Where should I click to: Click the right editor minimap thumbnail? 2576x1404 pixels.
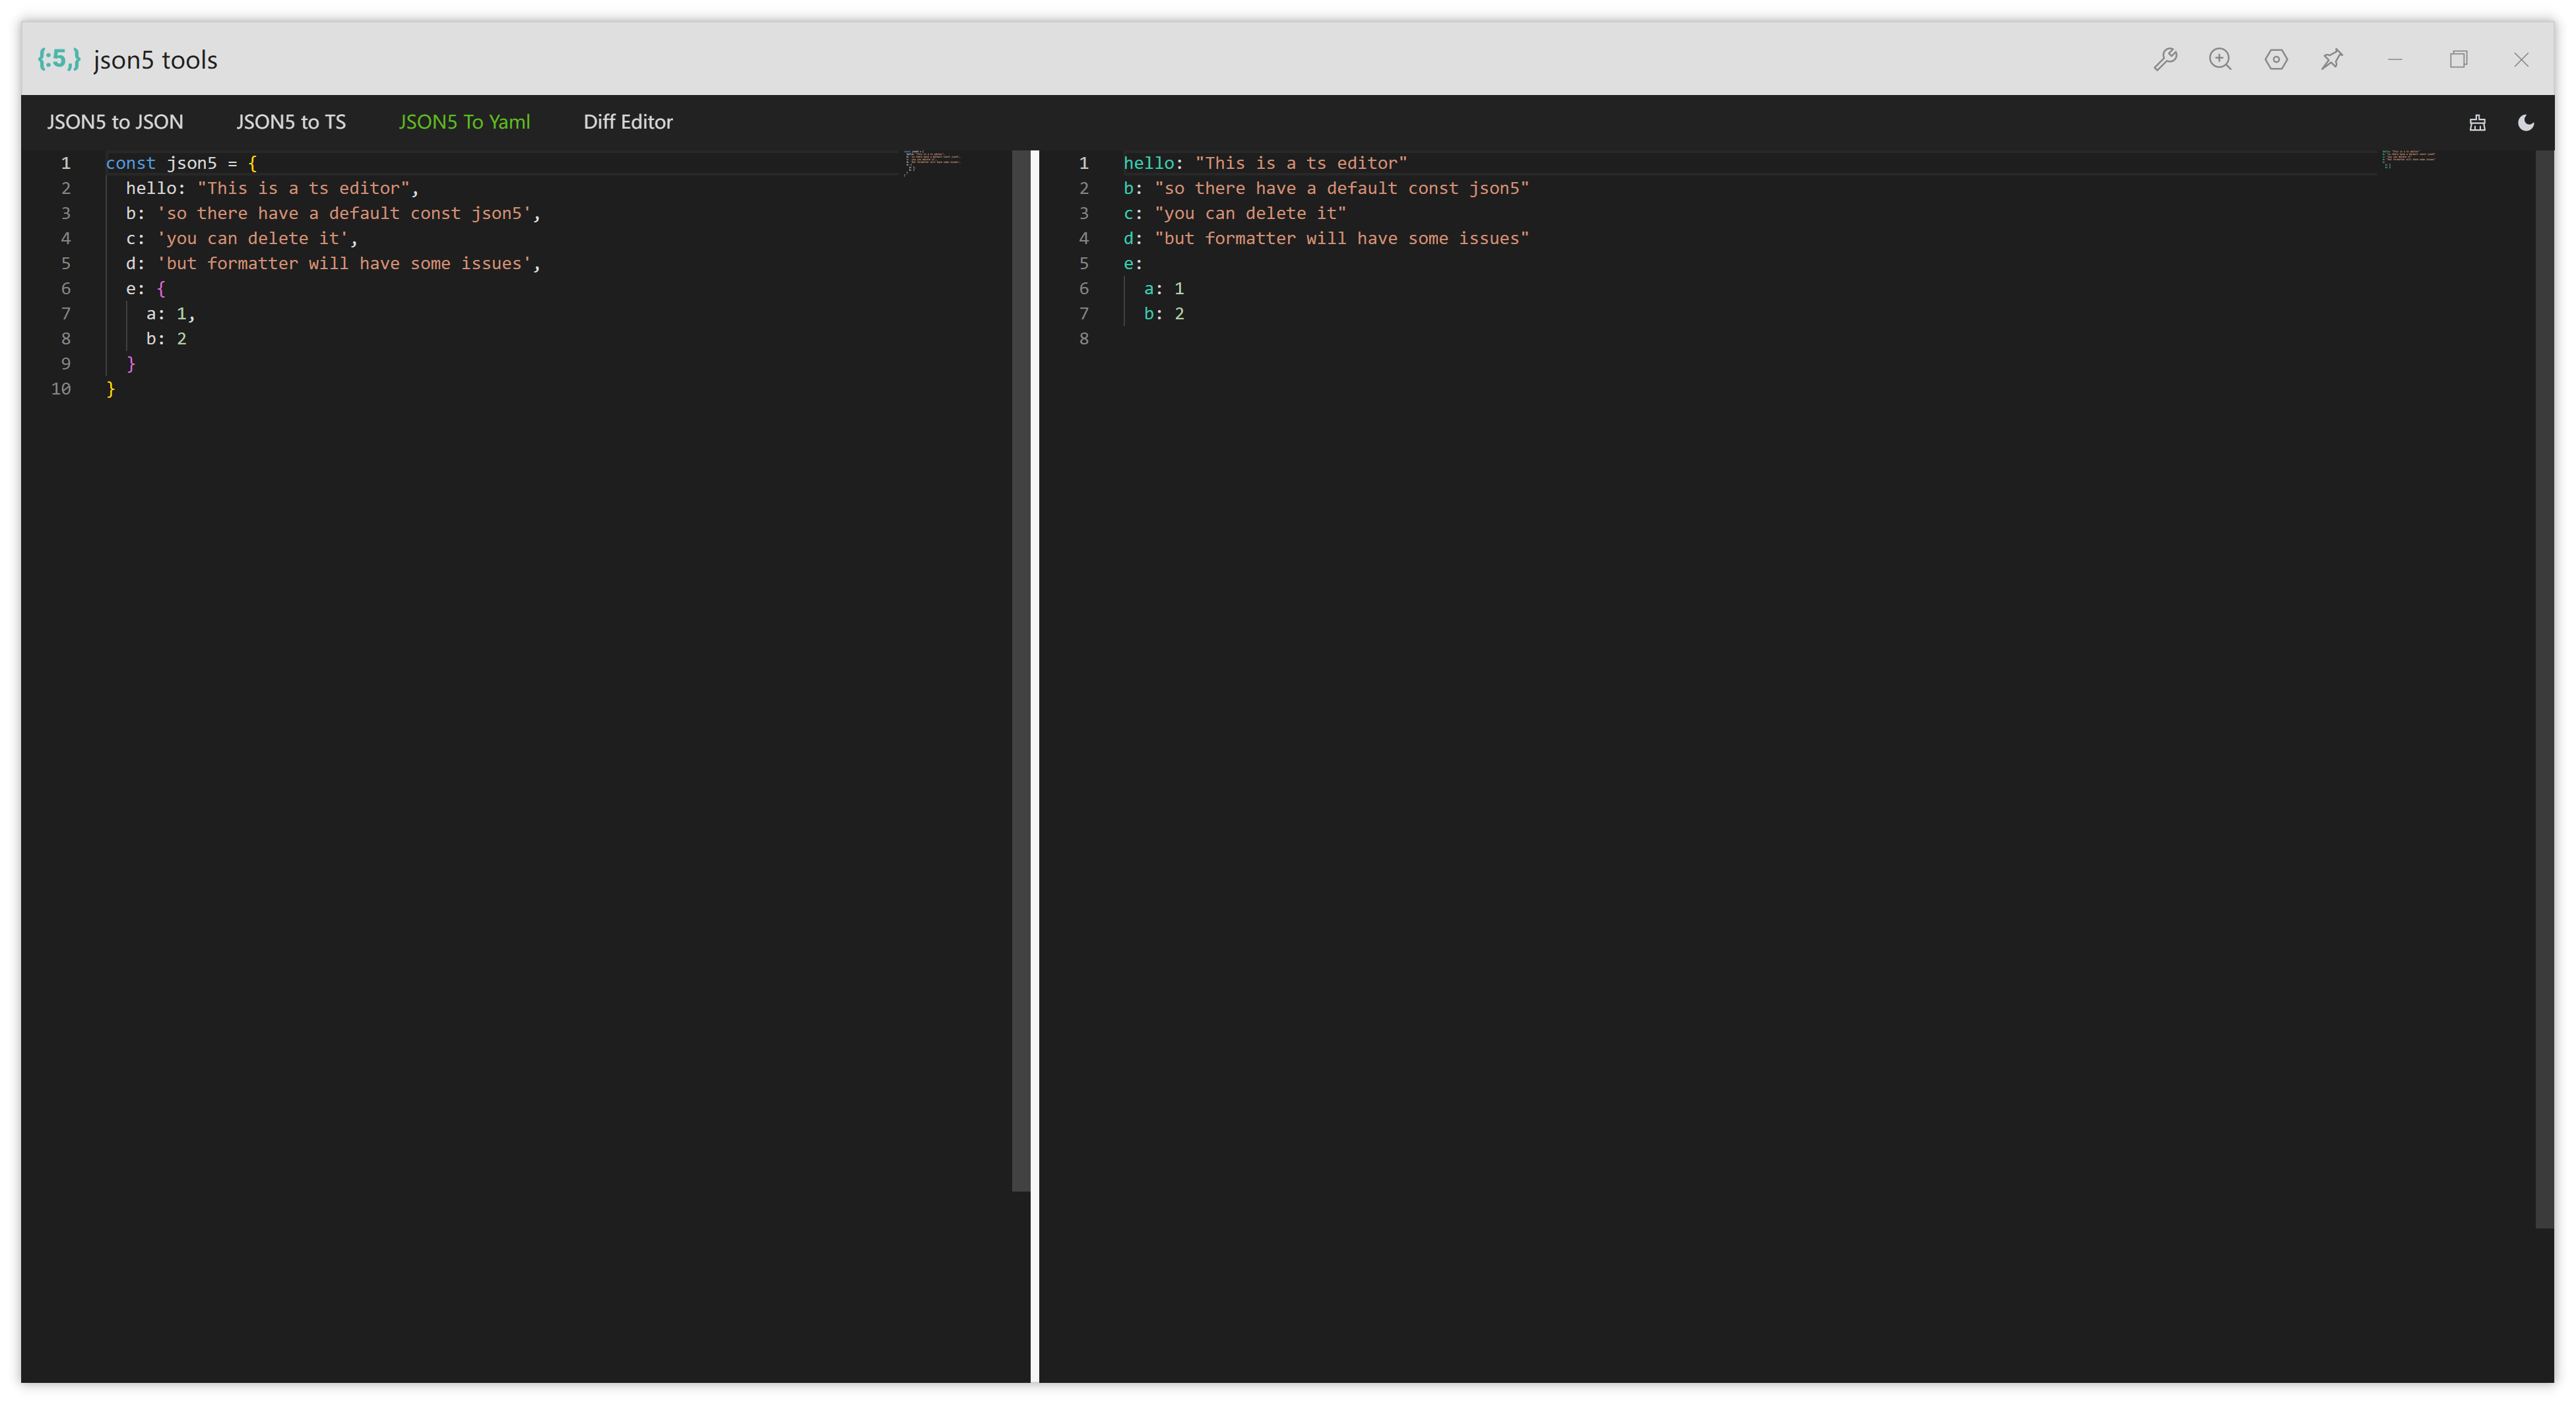tap(2408, 159)
